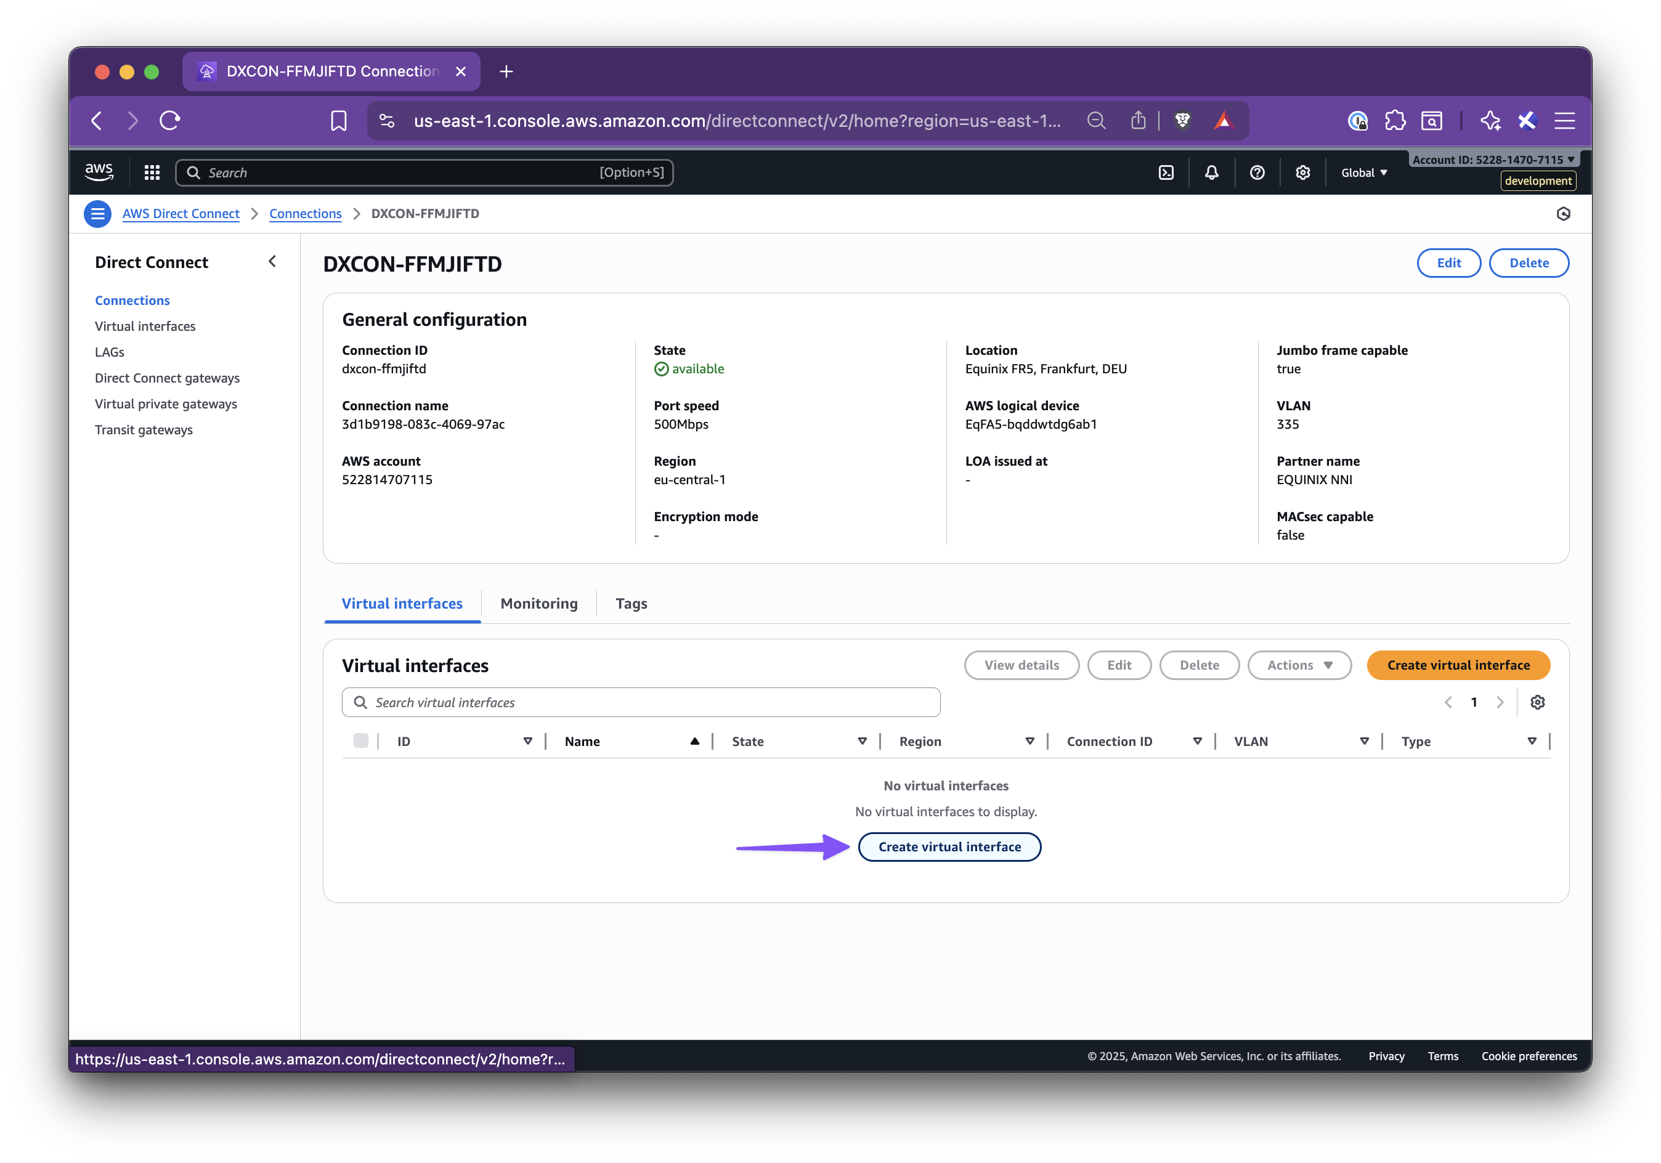Screen dimensions: 1661x1163
Task: Click the AWS logo icon
Action: pyautogui.click(x=99, y=171)
